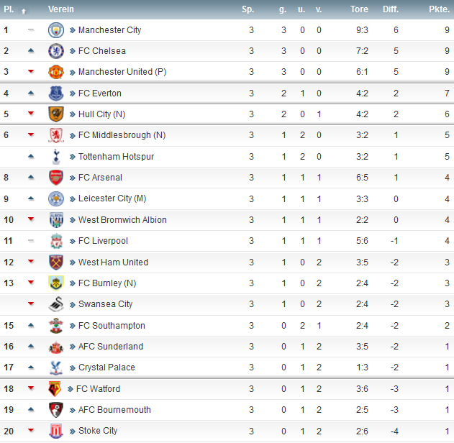Open the Crystal Palace team link

(x=106, y=367)
